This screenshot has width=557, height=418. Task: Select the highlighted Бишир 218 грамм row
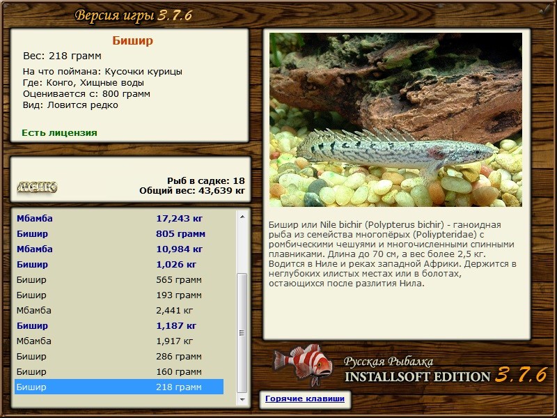tap(119, 387)
